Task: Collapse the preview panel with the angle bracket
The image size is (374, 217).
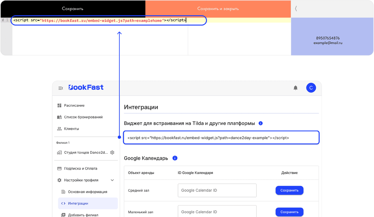Action: (296, 9)
